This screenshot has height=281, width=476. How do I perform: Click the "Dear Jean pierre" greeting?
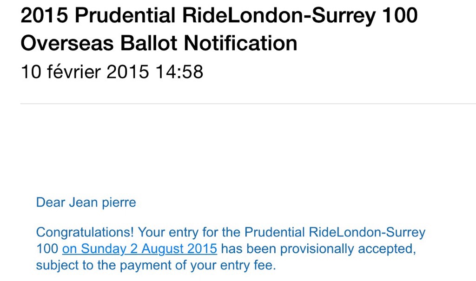point(86,203)
